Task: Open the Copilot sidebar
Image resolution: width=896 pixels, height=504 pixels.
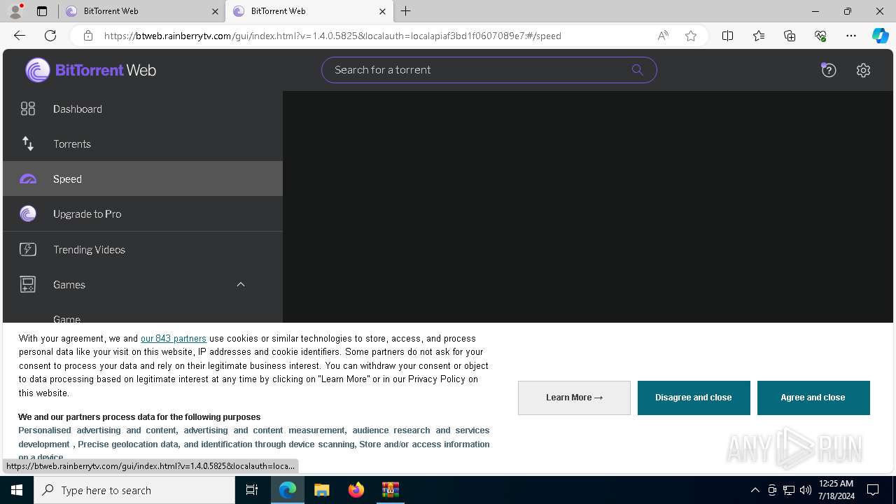Action: click(x=880, y=36)
